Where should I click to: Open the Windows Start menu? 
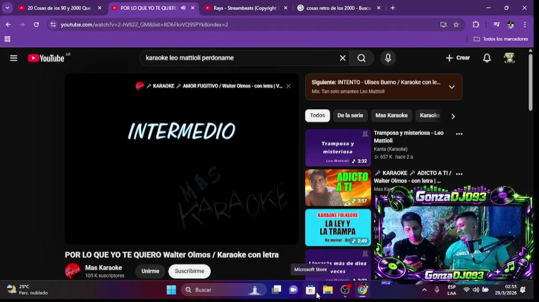[x=171, y=290]
